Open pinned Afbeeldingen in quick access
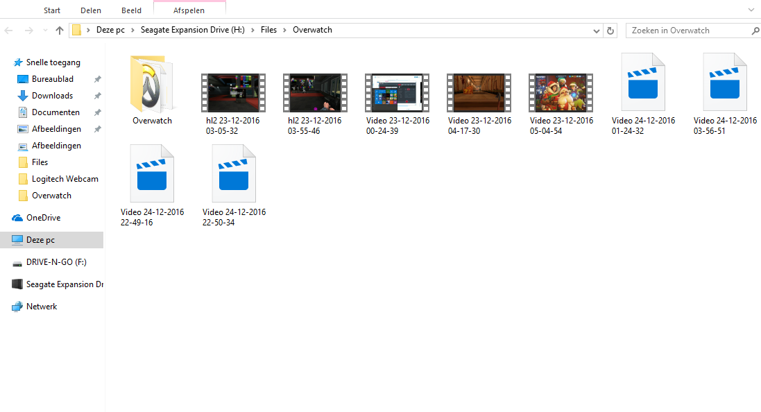Screen dimensions: 761x412 coord(56,128)
